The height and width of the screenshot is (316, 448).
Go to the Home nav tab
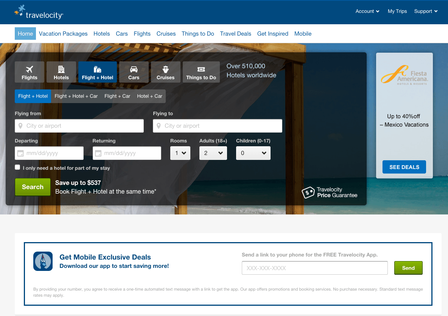pyautogui.click(x=25, y=34)
